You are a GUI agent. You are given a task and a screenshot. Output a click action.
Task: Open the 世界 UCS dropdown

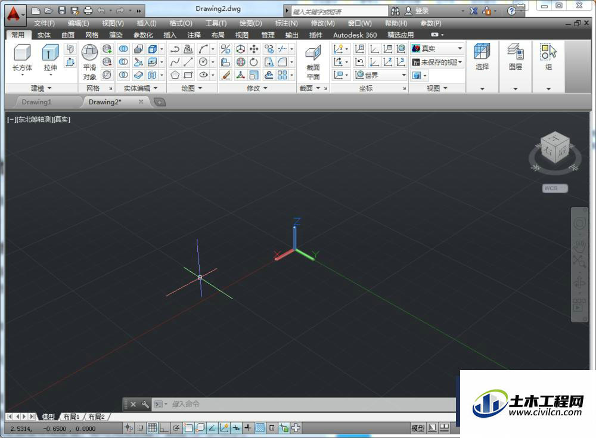click(380, 75)
